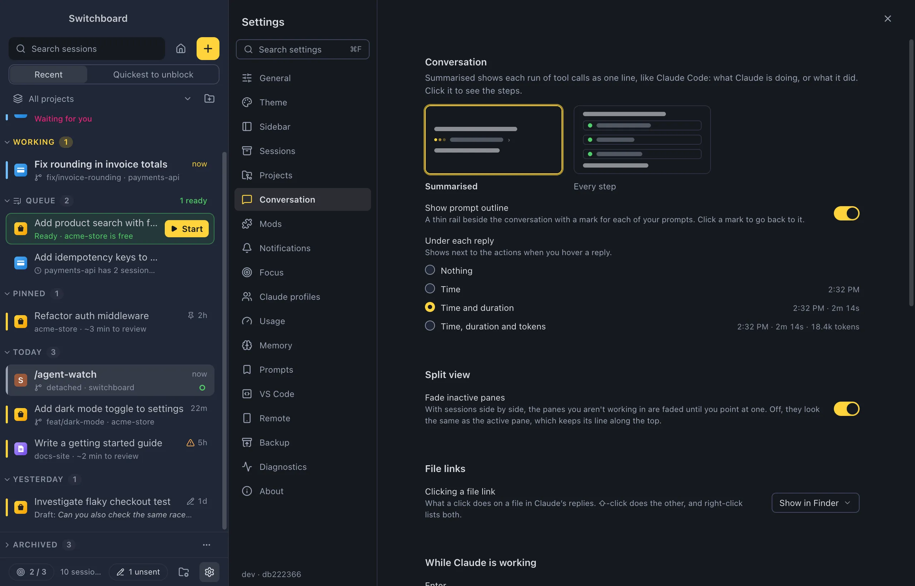Click the draft pencil icon on Investigate flaky checkout test
This screenshot has height=586, width=915.
[191, 501]
